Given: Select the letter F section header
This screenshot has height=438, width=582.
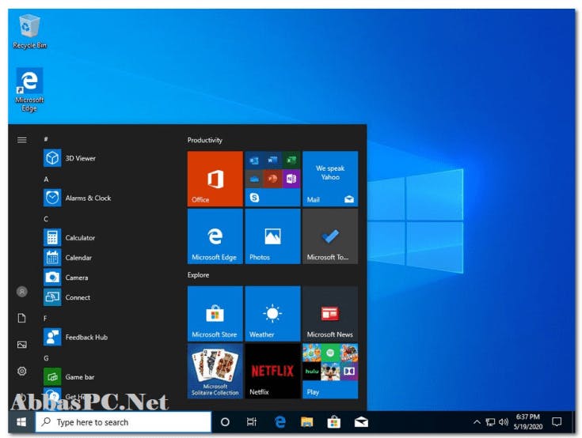Looking at the screenshot, I should [x=45, y=319].
